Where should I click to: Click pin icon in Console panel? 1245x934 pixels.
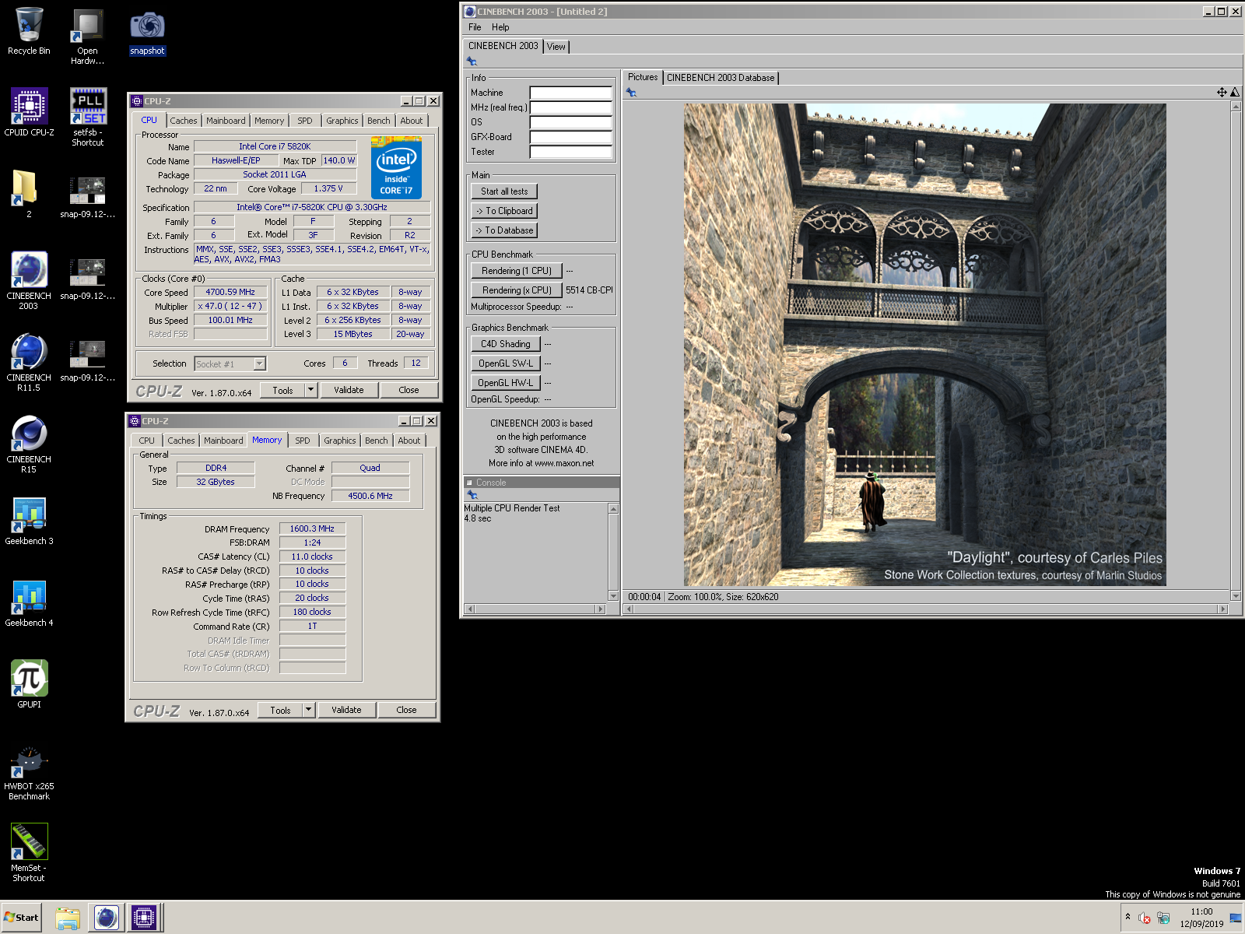472,495
